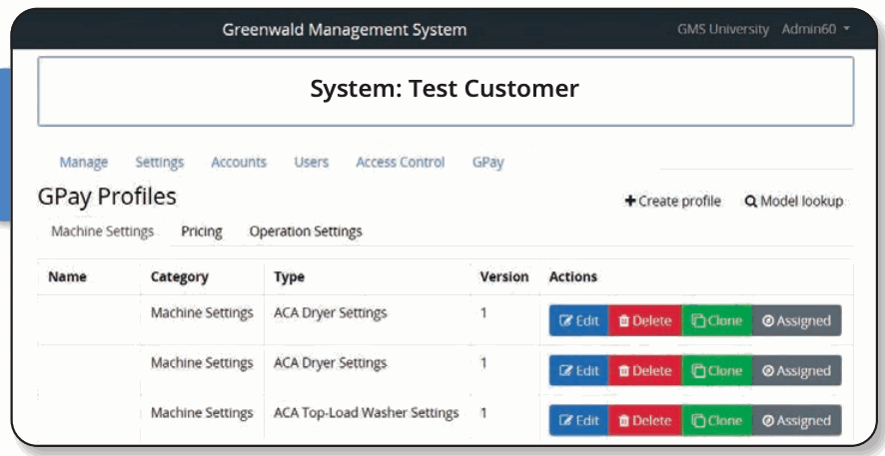Click Create profile
Image resolution: width=885 pixels, height=456 pixels.
[x=673, y=202]
